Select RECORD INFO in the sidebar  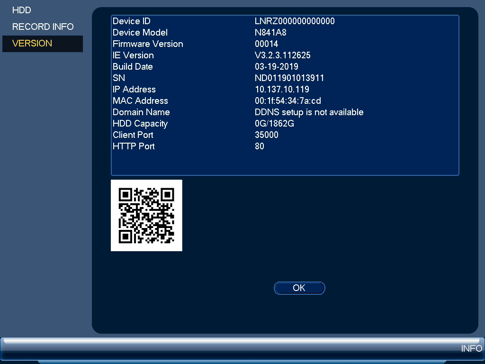click(x=43, y=27)
